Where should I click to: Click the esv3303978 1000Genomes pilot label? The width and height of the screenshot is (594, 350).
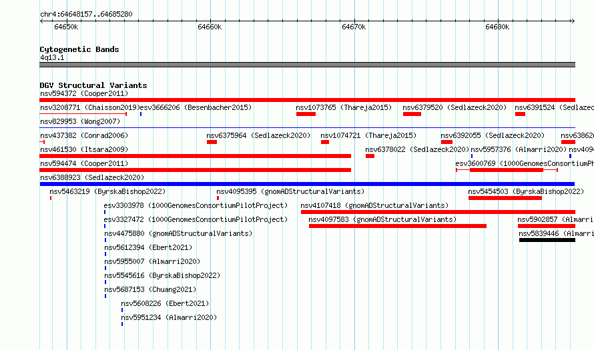tap(196, 205)
